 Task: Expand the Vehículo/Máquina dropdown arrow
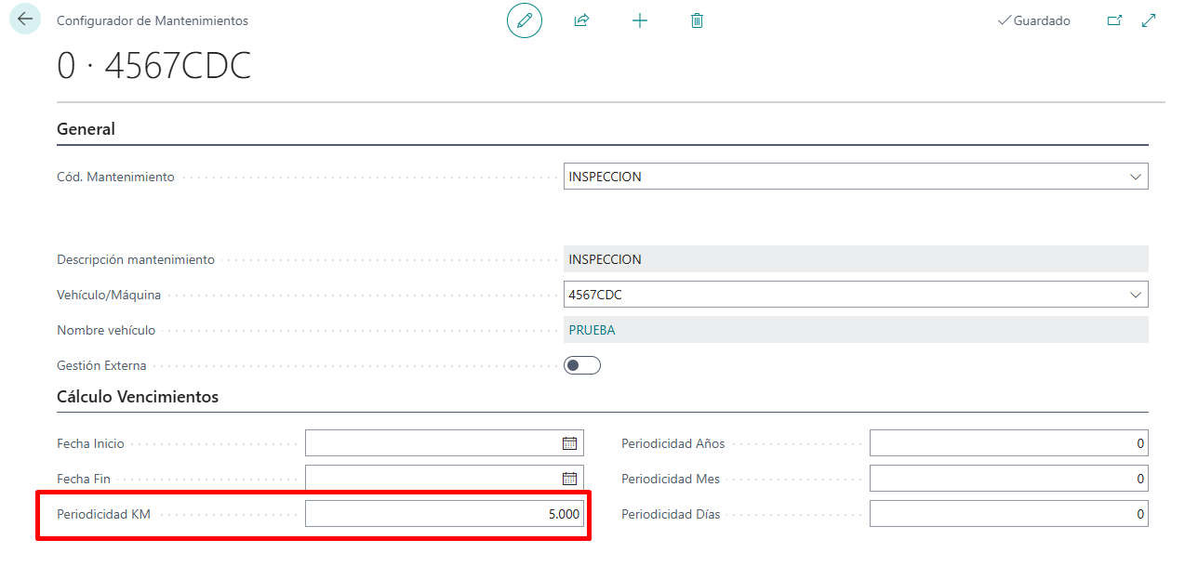click(x=1136, y=295)
